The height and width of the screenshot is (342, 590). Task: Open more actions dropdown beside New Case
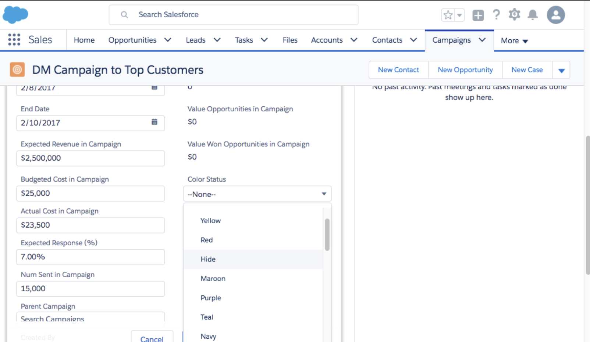(x=561, y=70)
